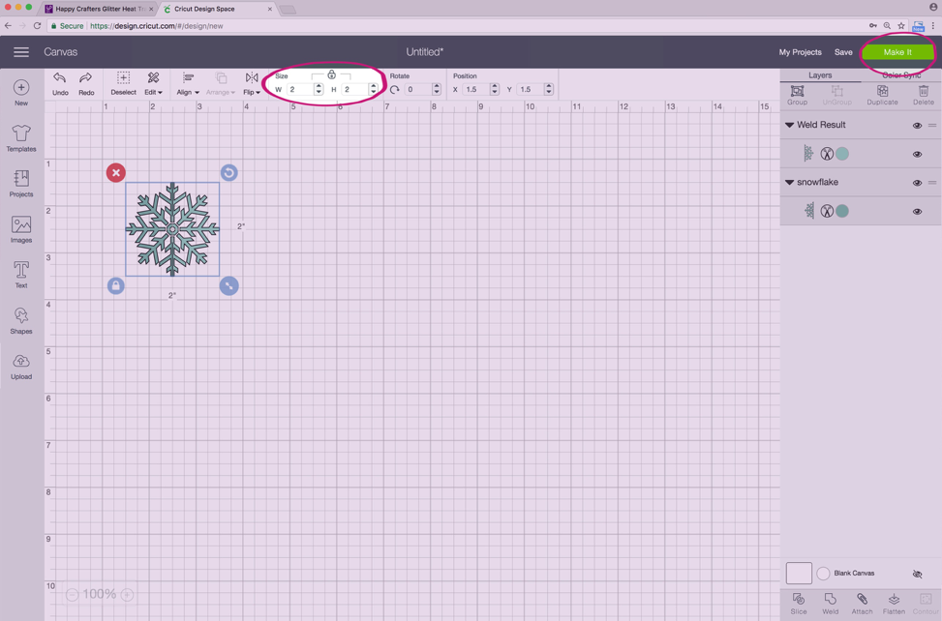Hide the Weld Result sub-layer

coord(917,154)
